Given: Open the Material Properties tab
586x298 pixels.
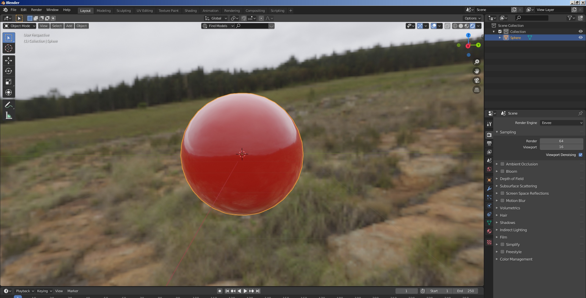Looking at the screenshot, I should (489, 231).
